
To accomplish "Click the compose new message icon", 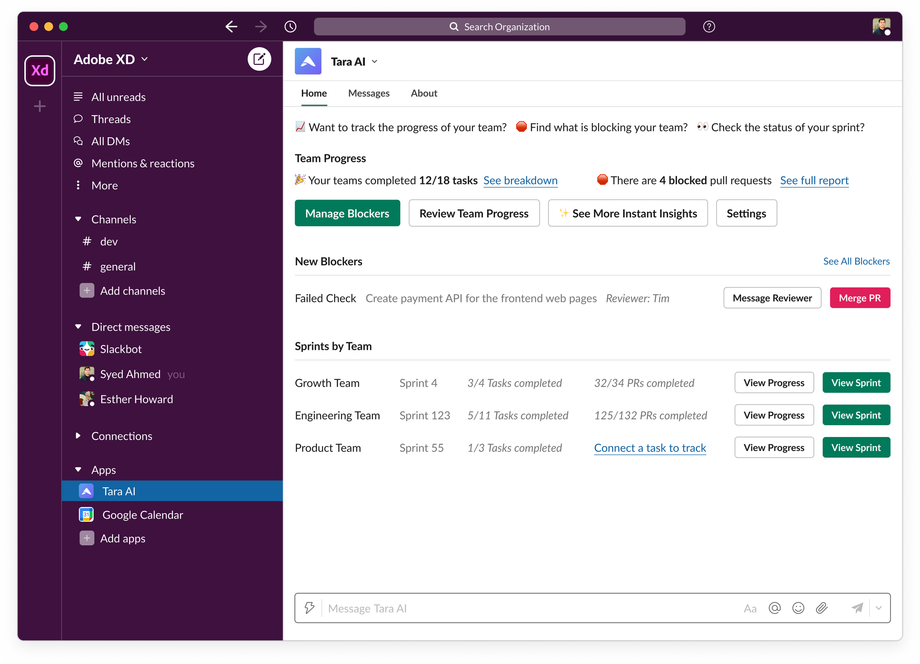I will [259, 59].
